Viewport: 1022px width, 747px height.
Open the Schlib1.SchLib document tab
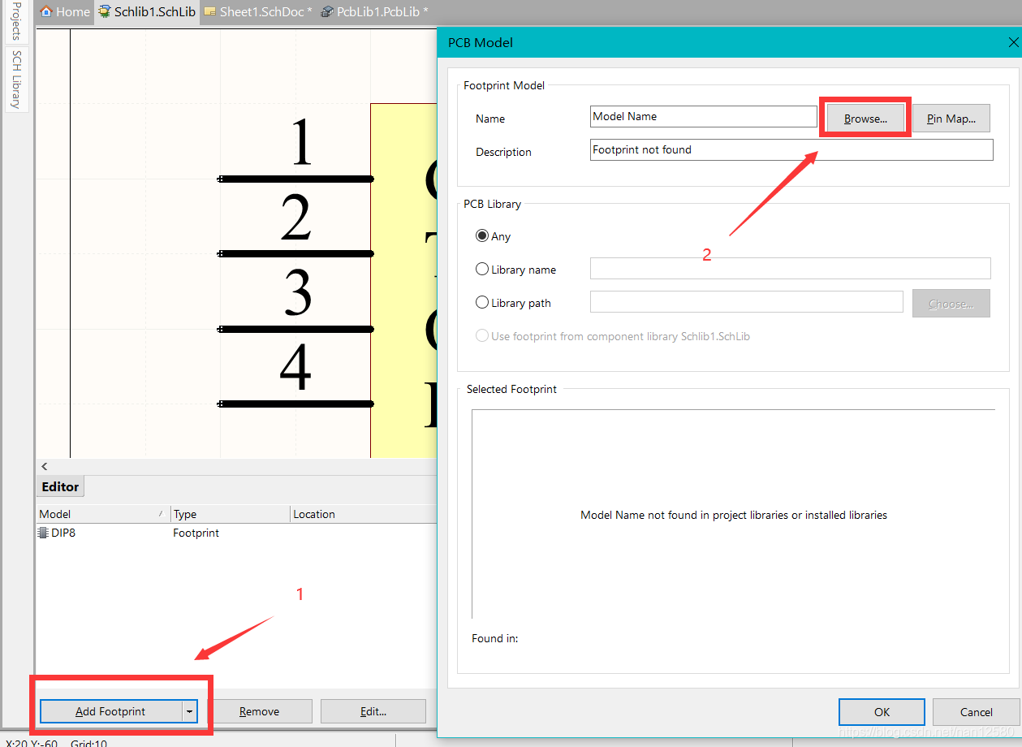[147, 11]
